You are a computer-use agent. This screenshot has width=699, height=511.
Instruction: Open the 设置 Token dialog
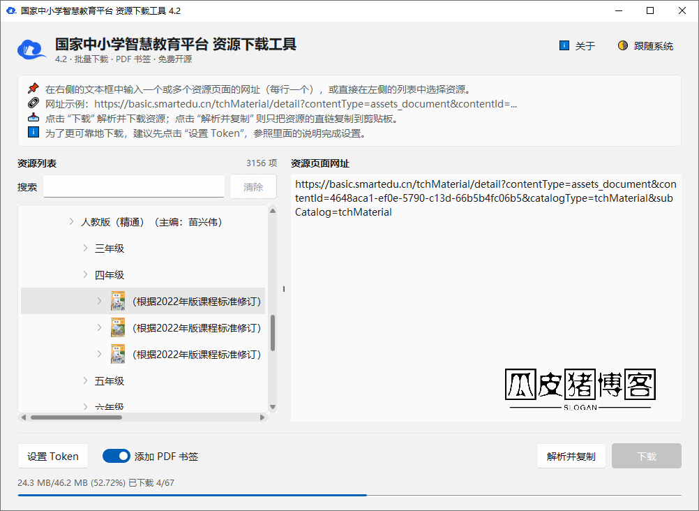pyautogui.click(x=53, y=456)
